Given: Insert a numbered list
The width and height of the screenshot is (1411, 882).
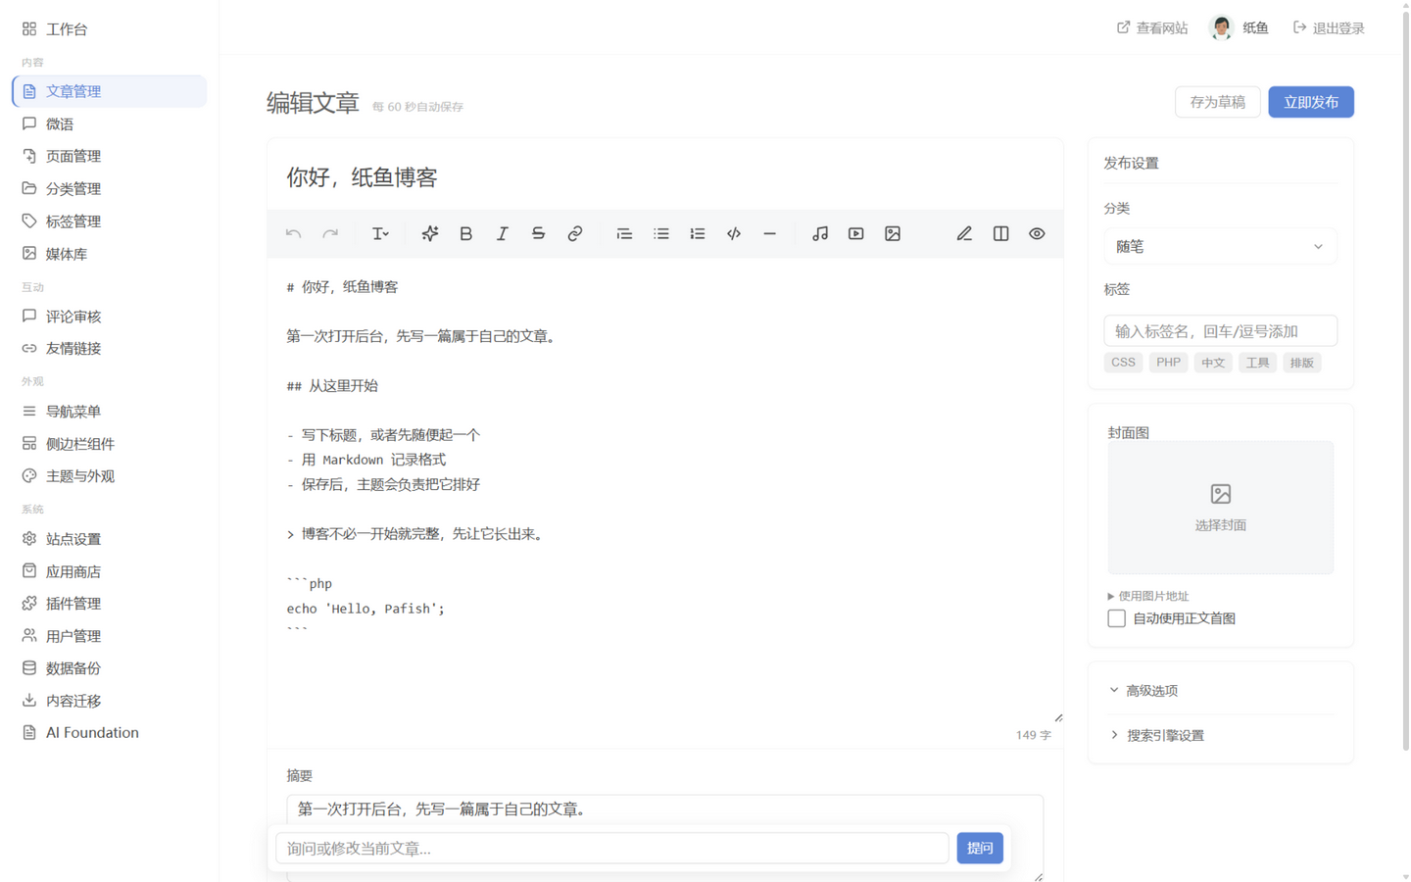Looking at the screenshot, I should point(698,234).
